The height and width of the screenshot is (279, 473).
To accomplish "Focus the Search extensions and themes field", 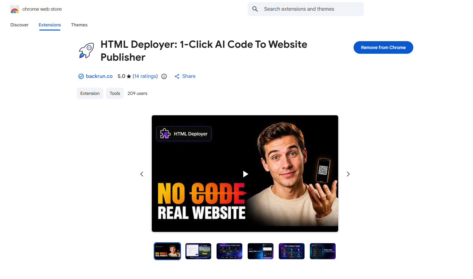I will tap(306, 9).
